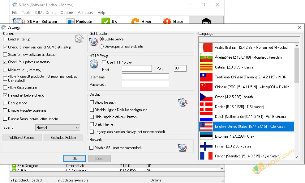Click the green check icon beside Skin Designer
This screenshot has width=305, height=183.
point(14,166)
